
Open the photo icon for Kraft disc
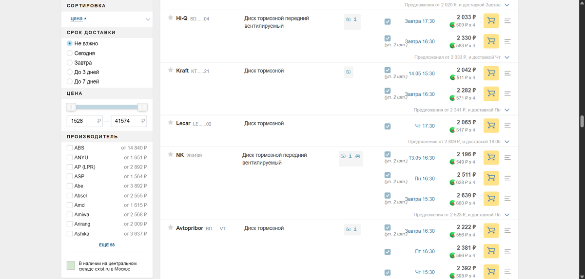tap(348, 72)
